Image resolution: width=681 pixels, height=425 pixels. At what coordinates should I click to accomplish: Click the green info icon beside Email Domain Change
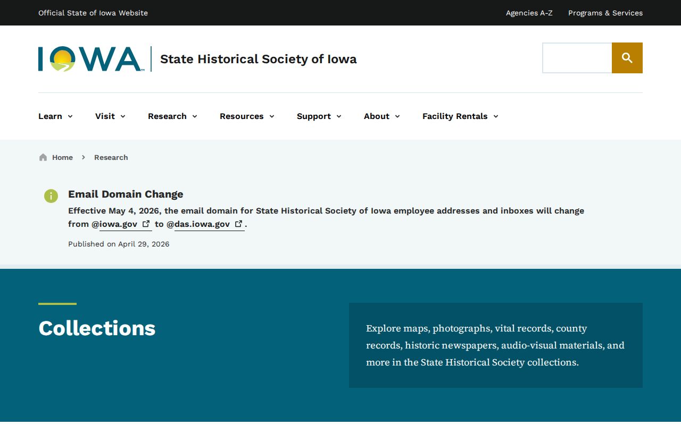coord(51,196)
